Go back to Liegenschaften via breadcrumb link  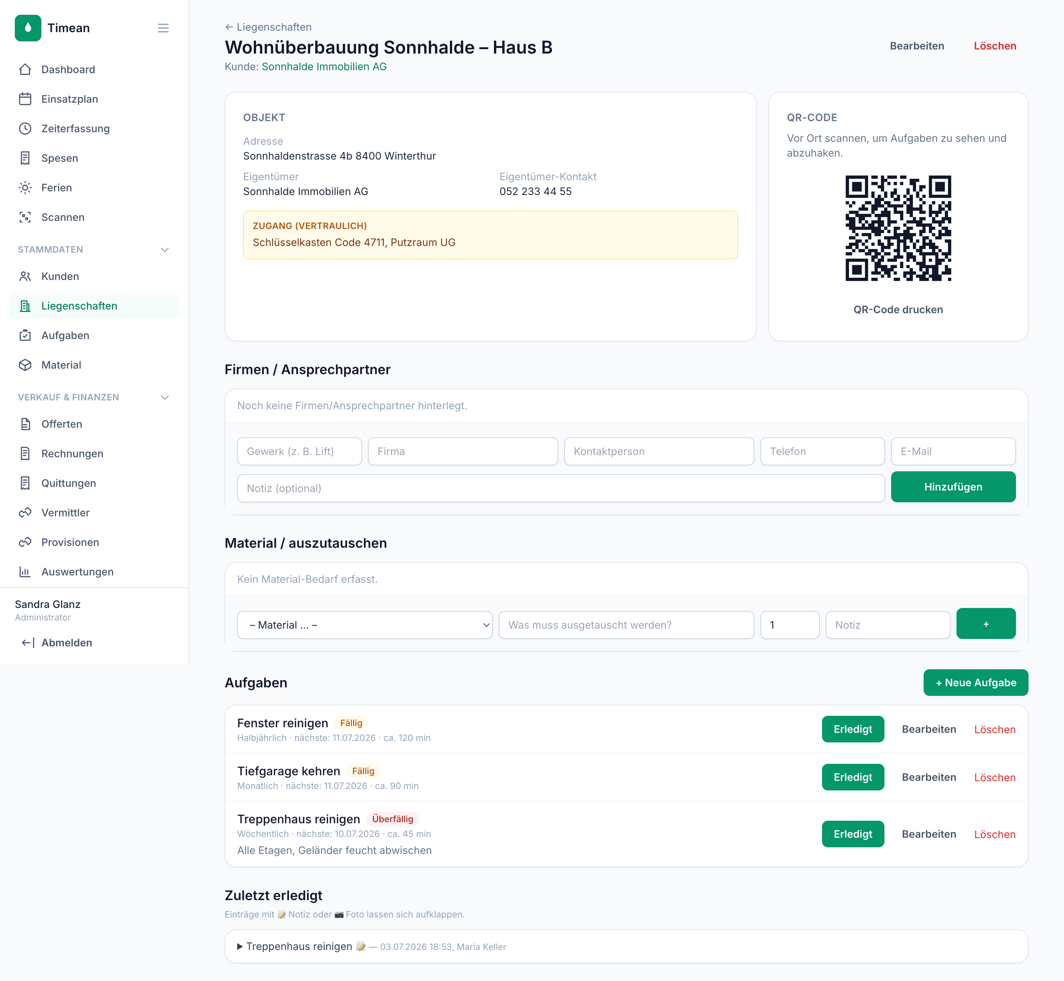coord(268,27)
